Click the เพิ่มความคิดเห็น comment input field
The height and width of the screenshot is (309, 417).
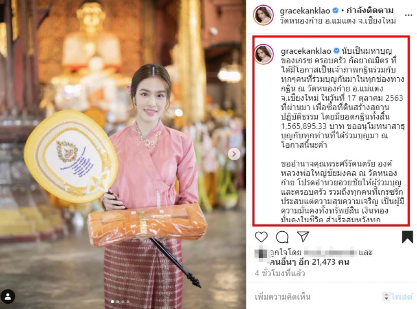316,296
